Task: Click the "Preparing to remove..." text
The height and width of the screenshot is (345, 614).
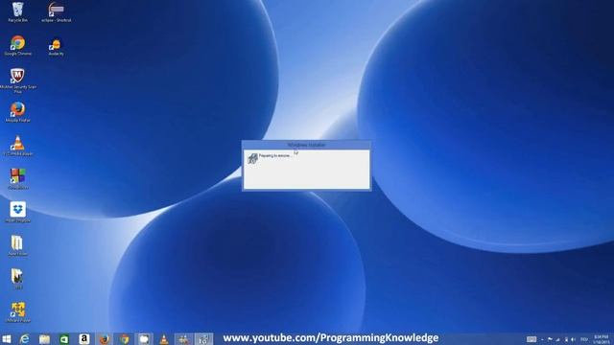Action: tap(275, 155)
